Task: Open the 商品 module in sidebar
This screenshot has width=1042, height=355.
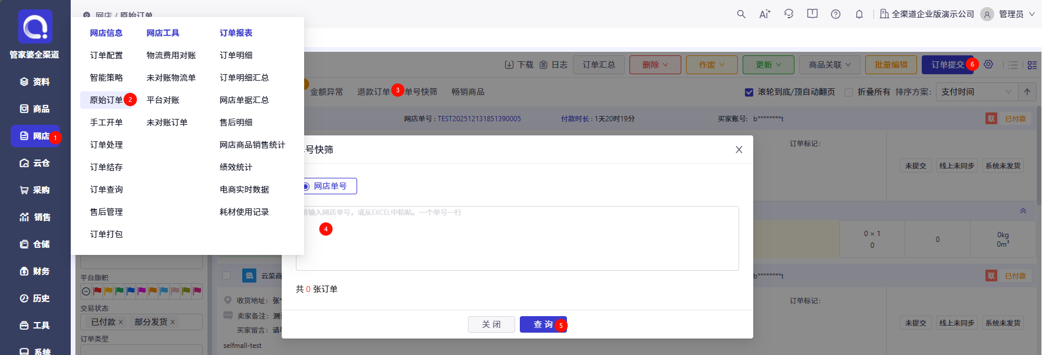Action: coord(35,109)
